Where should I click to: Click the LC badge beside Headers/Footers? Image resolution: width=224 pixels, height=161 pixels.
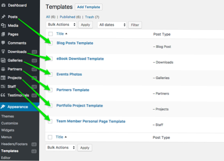point(34,144)
